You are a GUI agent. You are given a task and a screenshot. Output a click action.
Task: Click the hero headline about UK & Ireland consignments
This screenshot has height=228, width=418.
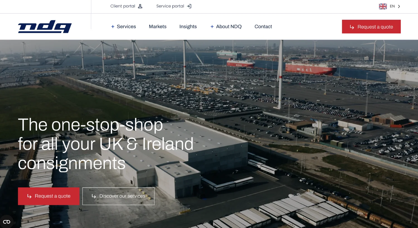106,144
